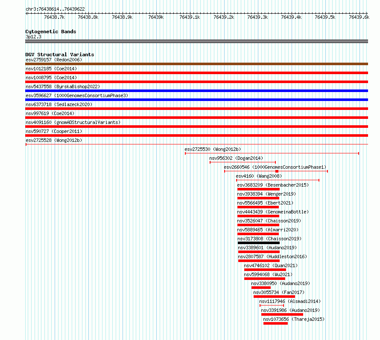Open nsv3055734 (Fan2017) label
Screen dimensions: 380x340
click(279, 292)
